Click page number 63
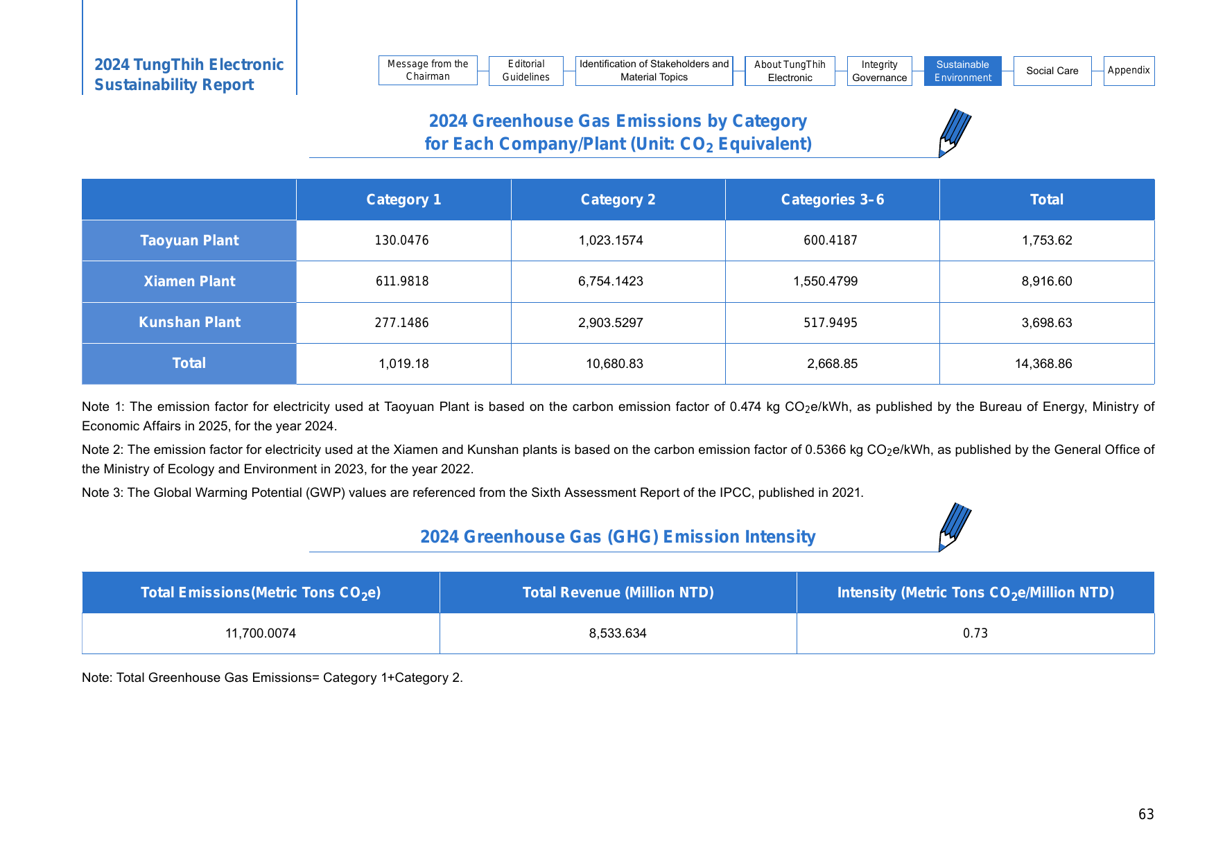The width and height of the screenshot is (1216, 860). point(1146,814)
